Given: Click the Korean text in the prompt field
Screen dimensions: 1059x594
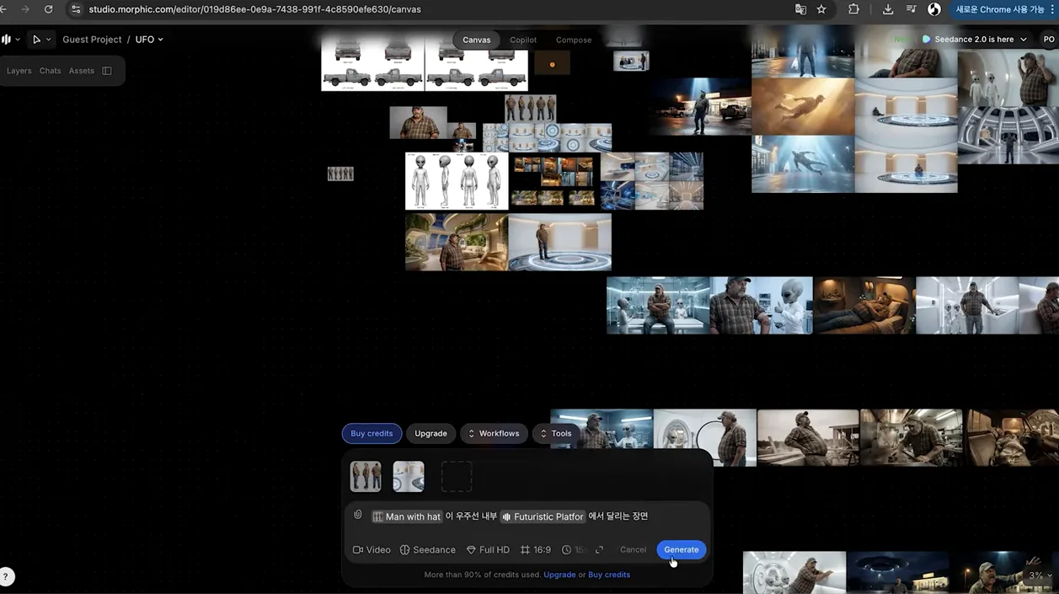Looking at the screenshot, I should coord(618,516).
